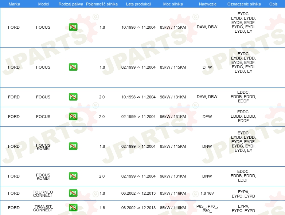Click DNW body cell in Focus Kombi 1.8 row
This screenshot has height=215, width=285.
click(x=207, y=146)
